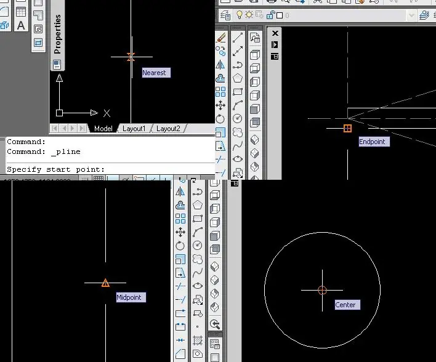Pick the Circle tool in the upper-right toolbar

click(x=238, y=118)
